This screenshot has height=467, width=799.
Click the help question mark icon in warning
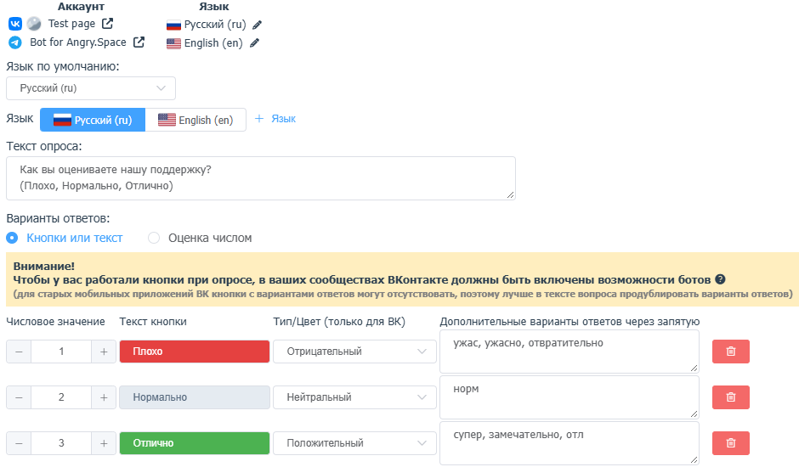pos(720,279)
